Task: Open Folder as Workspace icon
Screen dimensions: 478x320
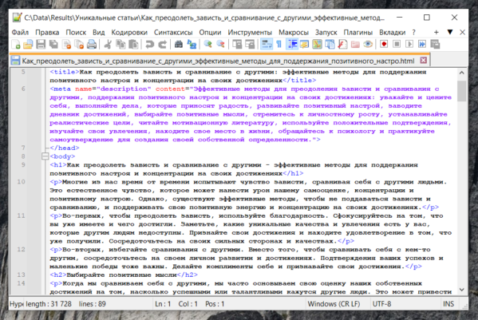Action: pyautogui.click(x=355, y=45)
